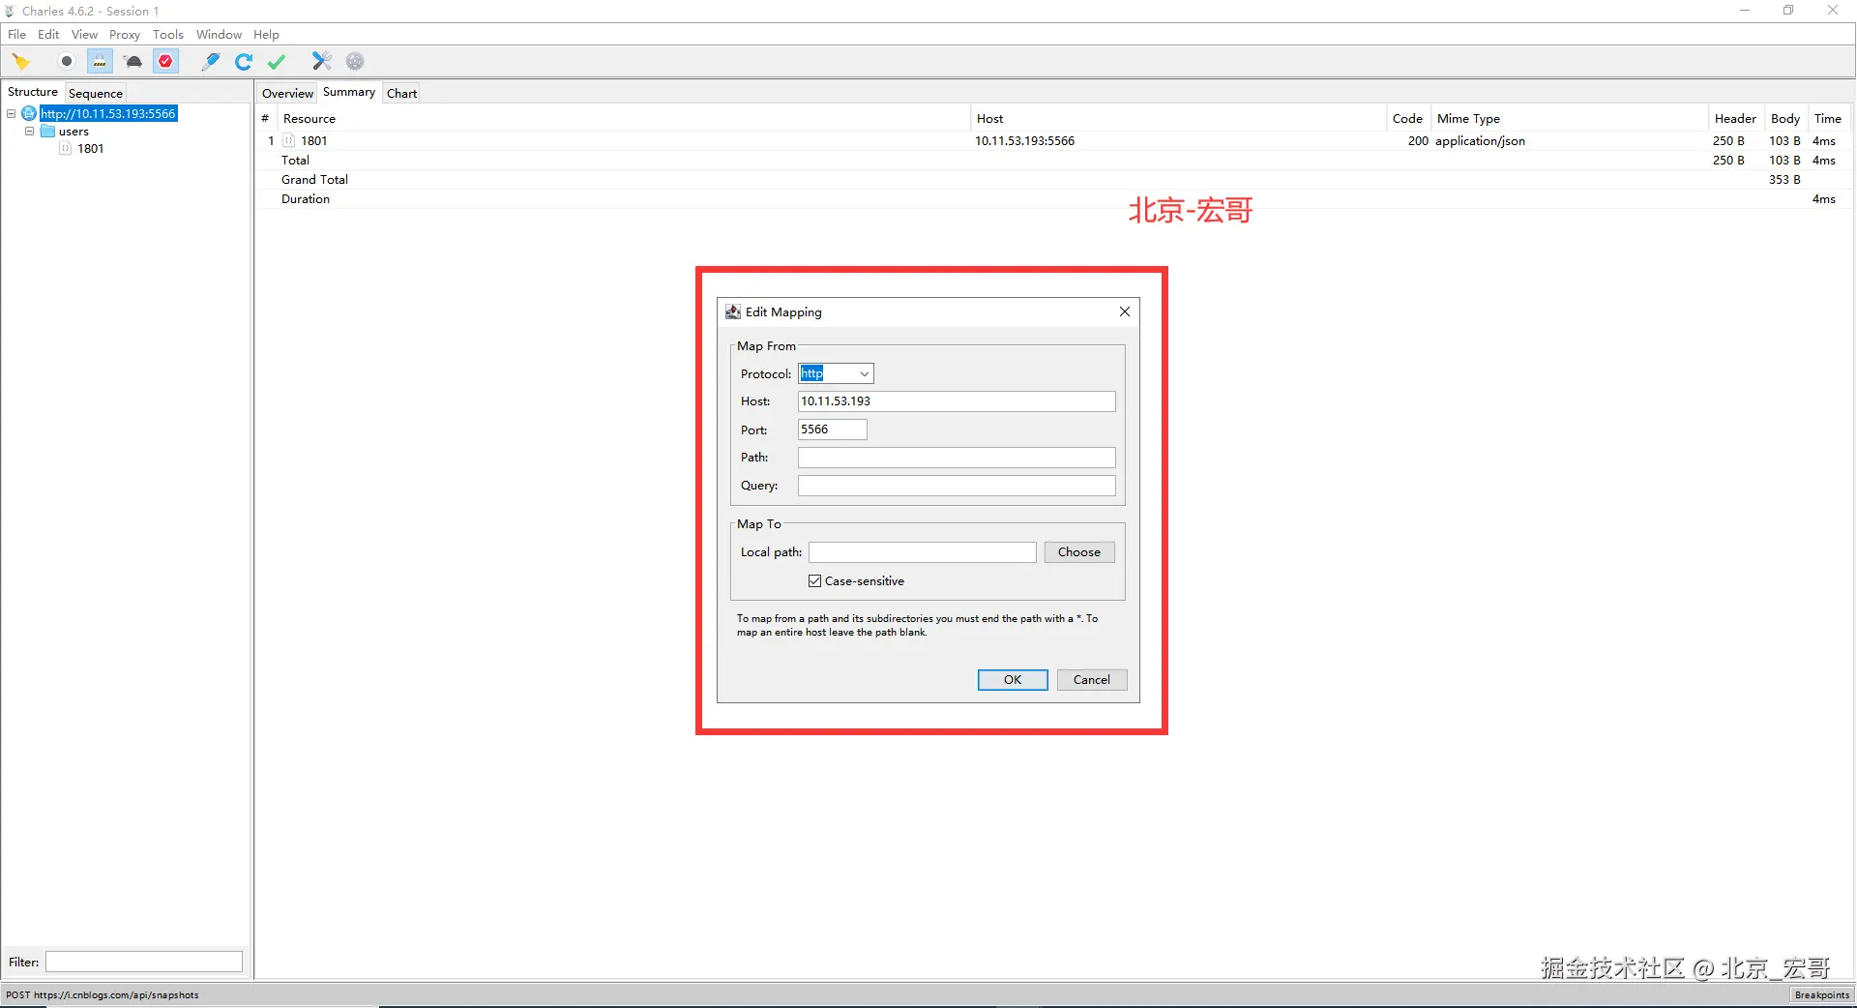This screenshot has height=1008, width=1857.
Task: Toggle the Case-sensitive checkbox
Action: tap(814, 581)
